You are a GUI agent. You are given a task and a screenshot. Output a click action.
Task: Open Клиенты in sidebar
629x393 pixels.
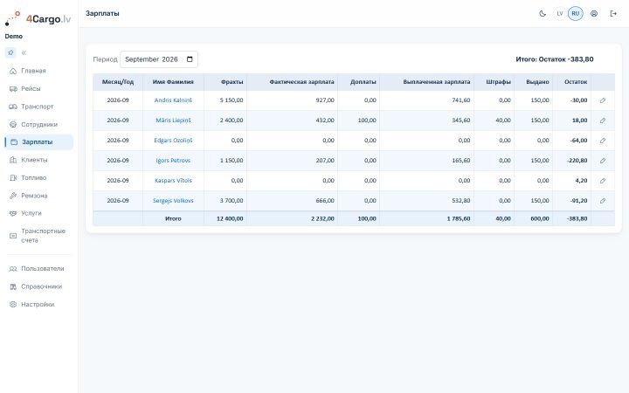point(39,160)
